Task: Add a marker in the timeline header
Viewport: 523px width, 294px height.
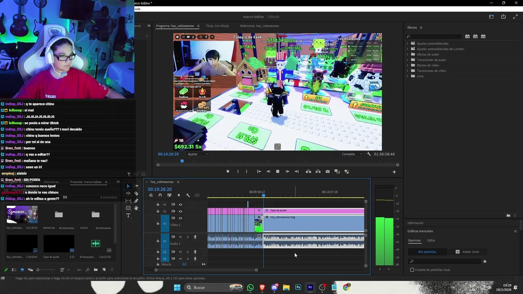Action: pyautogui.click(x=179, y=195)
